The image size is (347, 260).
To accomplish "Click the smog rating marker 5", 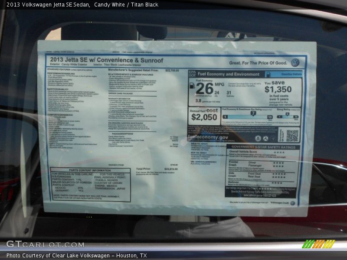I will click(287, 114).
